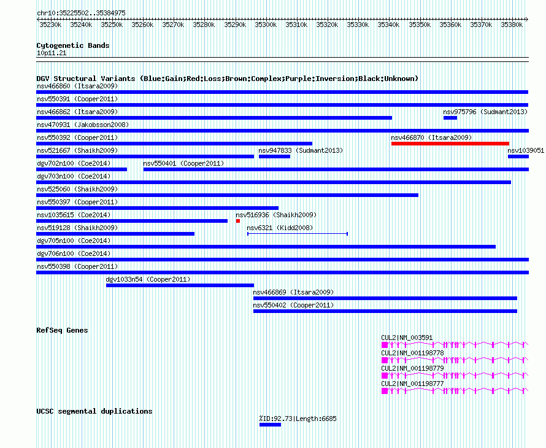Click the blue bar under nsv947833

pyautogui.click(x=274, y=156)
